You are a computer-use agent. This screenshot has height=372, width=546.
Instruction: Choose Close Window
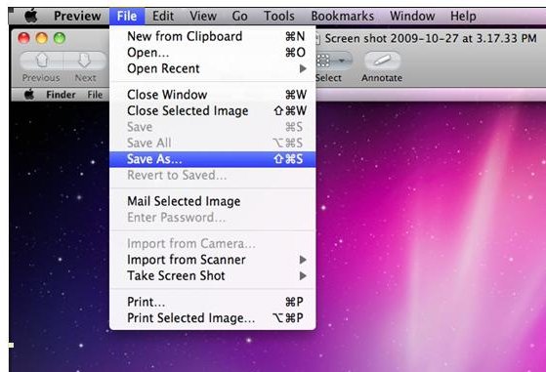click(212, 95)
